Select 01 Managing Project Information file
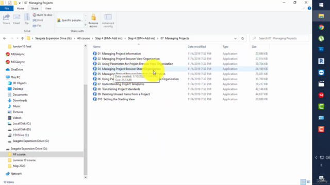The width and height of the screenshot is (330, 185). [x=119, y=53]
